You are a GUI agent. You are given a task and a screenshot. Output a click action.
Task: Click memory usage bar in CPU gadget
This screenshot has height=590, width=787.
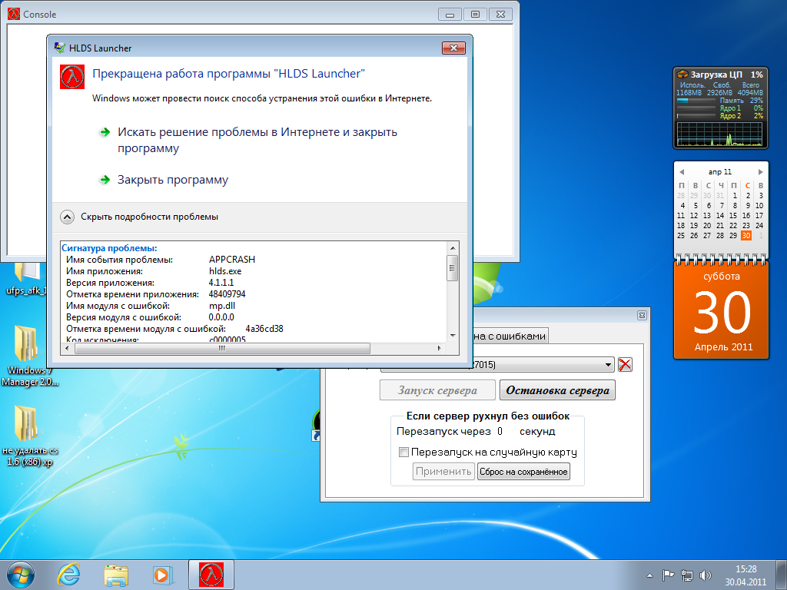tap(696, 101)
